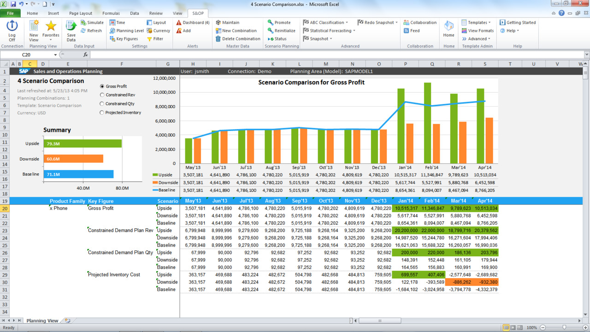This screenshot has width=590, height=332.
Task: Click Add alert icon
Action: click(x=178, y=31)
